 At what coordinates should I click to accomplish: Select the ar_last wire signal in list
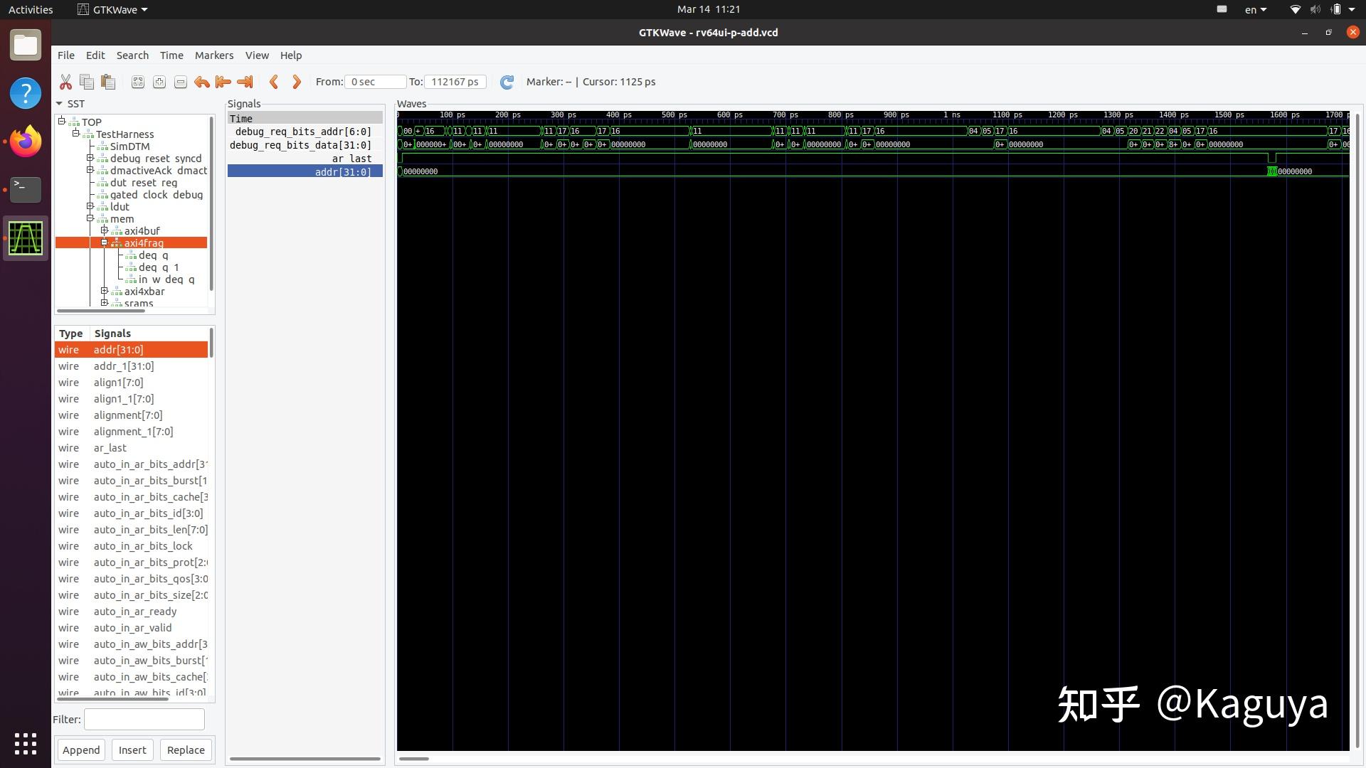pyautogui.click(x=110, y=448)
